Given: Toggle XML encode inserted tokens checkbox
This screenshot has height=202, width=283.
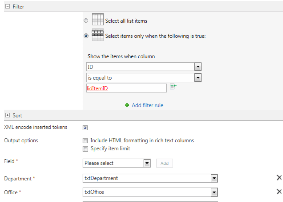Looking at the screenshot, I should (85, 128).
